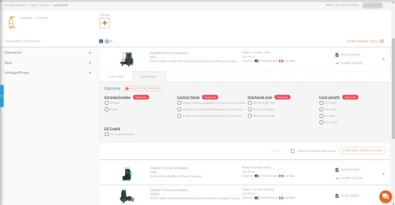Click the N153 spec sheet document icon

[x=337, y=170]
